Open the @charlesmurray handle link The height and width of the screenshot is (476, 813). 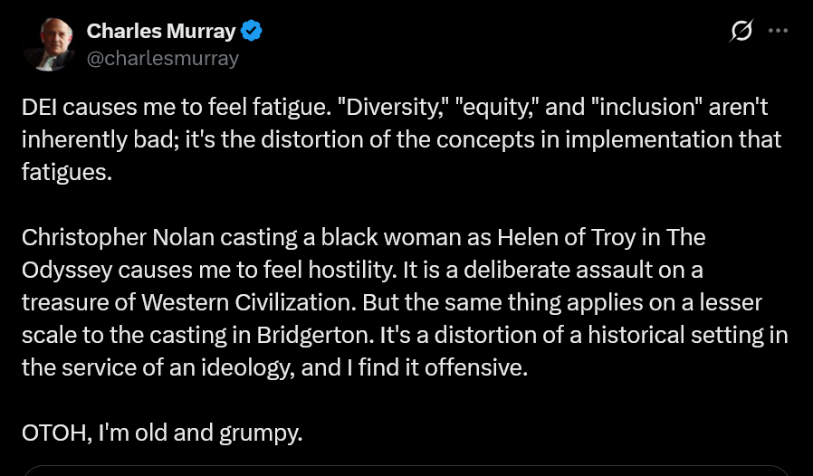click(x=162, y=59)
